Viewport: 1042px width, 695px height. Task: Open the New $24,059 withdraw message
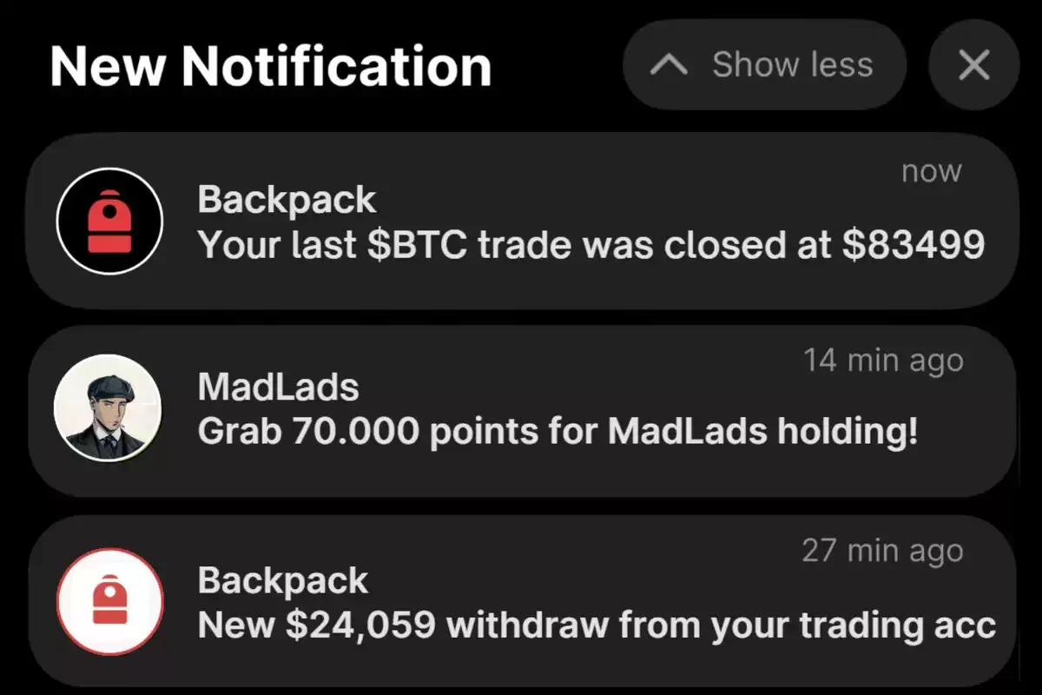[597, 625]
